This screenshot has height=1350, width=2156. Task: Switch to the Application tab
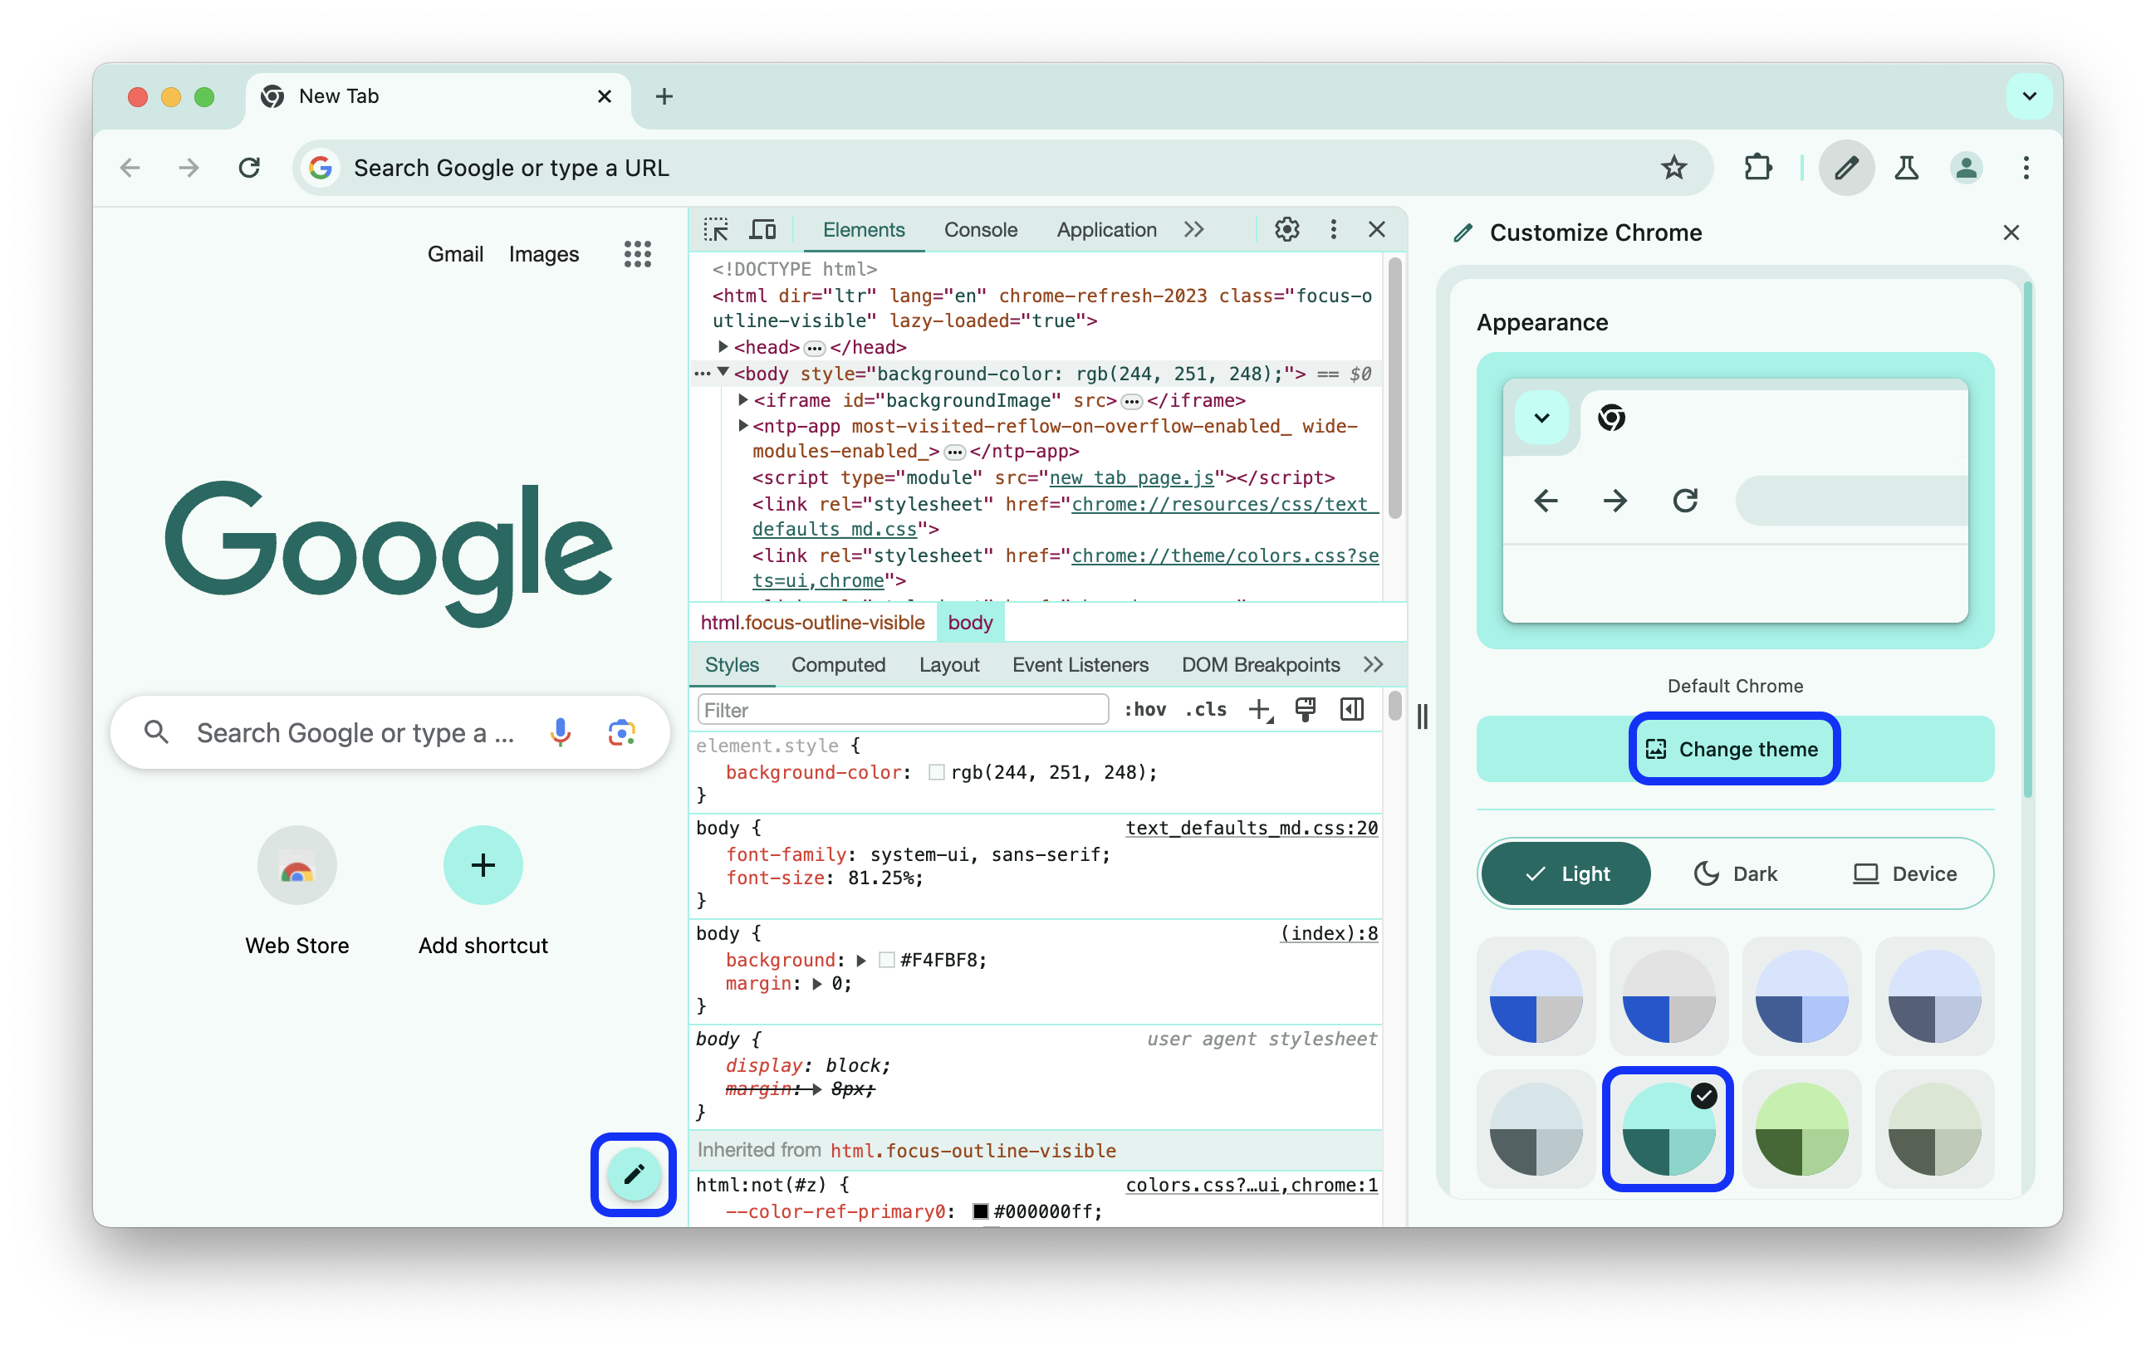1106,230
